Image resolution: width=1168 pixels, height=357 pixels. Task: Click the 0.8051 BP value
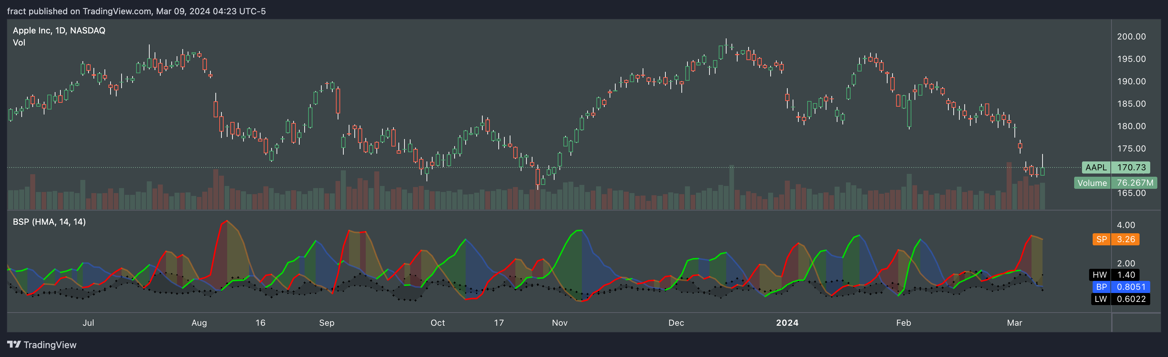click(1131, 287)
